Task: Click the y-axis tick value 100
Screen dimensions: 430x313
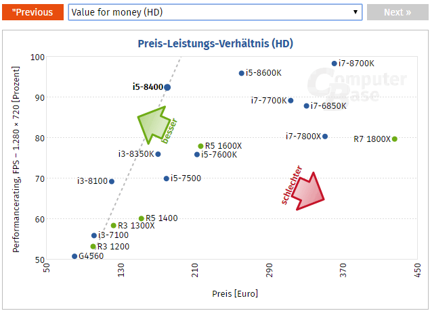Action: click(37, 57)
